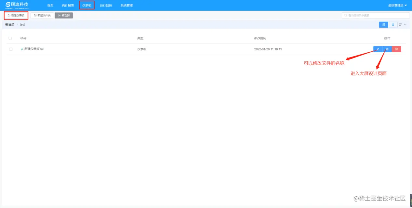Navigate to 根目录 via the breadcrumb link
Viewport: 412px width, 208px height.
tap(9, 24)
